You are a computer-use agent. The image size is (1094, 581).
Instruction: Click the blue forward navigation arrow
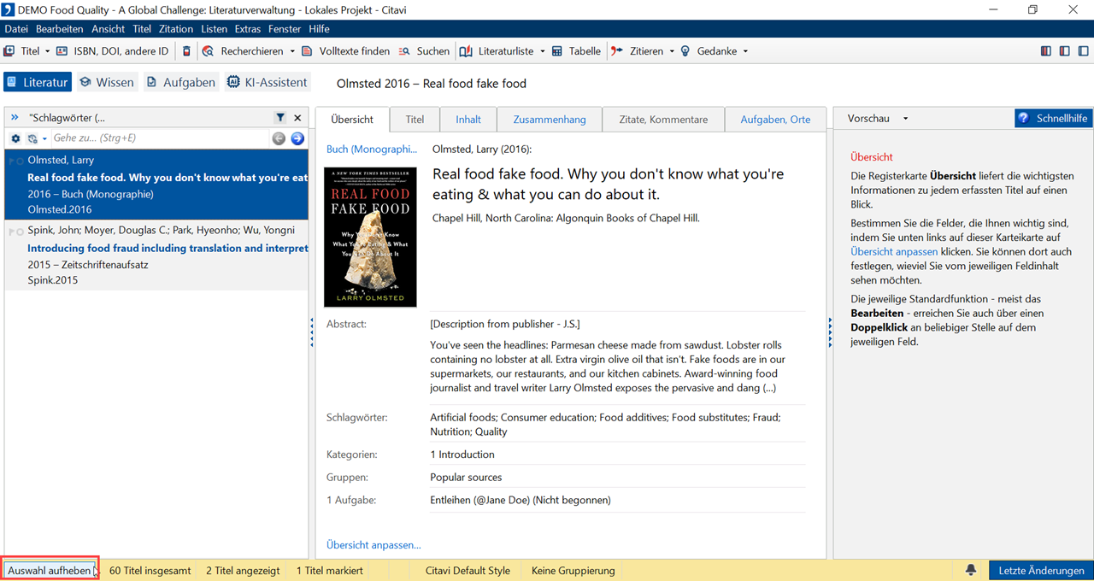tap(297, 138)
